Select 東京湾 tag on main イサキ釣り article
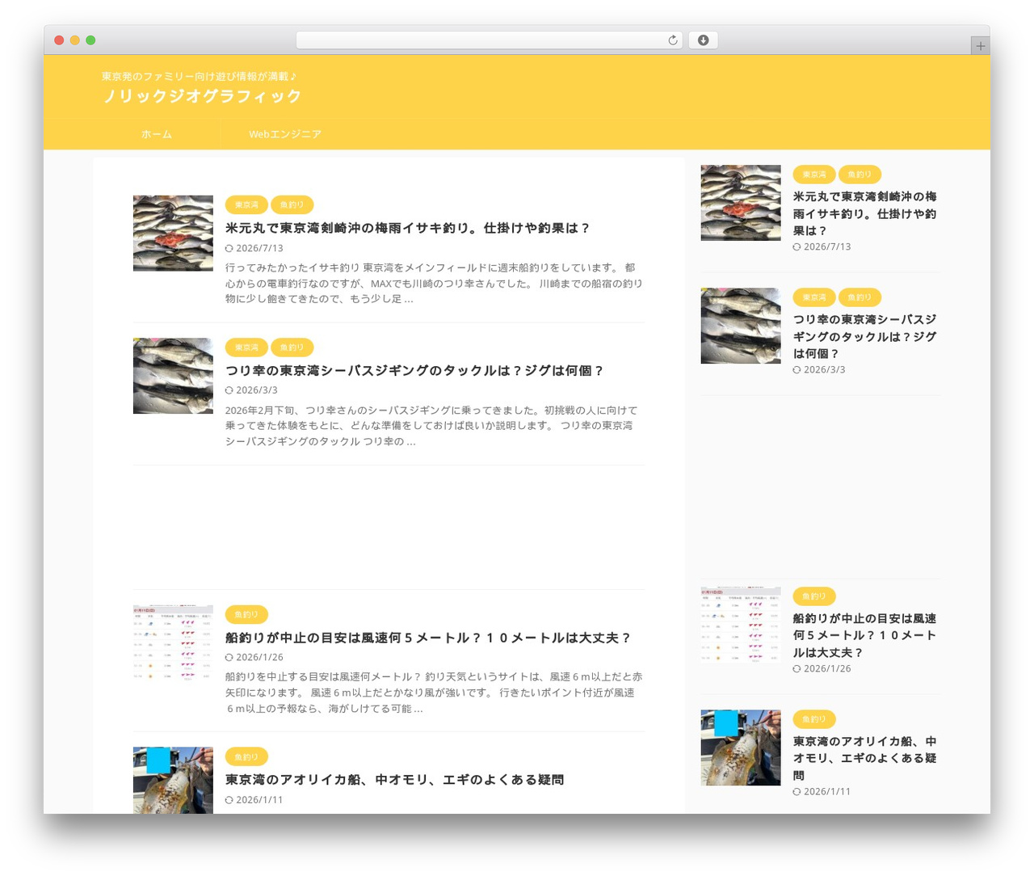1034x876 pixels. tap(246, 205)
